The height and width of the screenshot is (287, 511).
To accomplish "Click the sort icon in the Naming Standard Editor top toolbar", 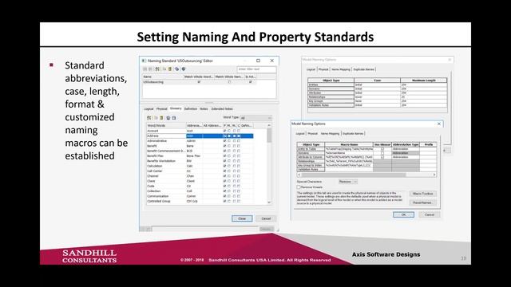I will (x=157, y=69).
